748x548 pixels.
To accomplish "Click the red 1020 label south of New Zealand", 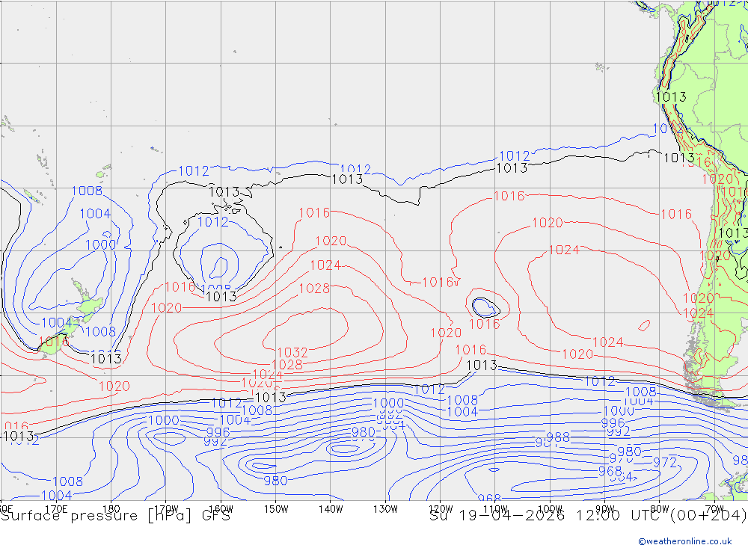I will point(114,386).
